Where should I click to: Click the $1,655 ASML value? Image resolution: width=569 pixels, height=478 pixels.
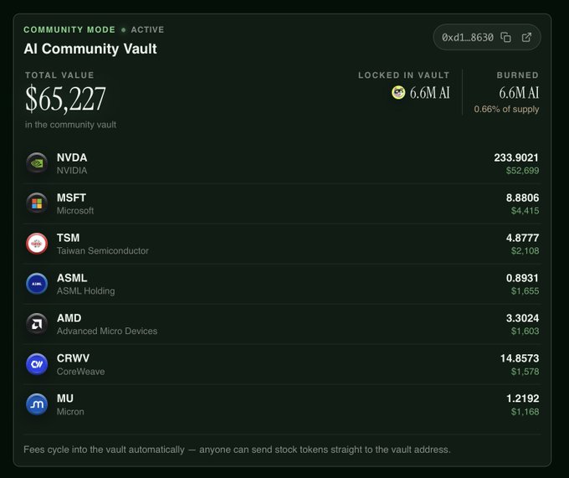(x=525, y=291)
